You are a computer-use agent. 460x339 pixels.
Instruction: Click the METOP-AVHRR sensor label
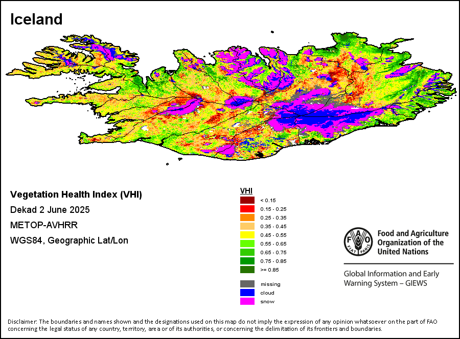[x=44, y=225]
